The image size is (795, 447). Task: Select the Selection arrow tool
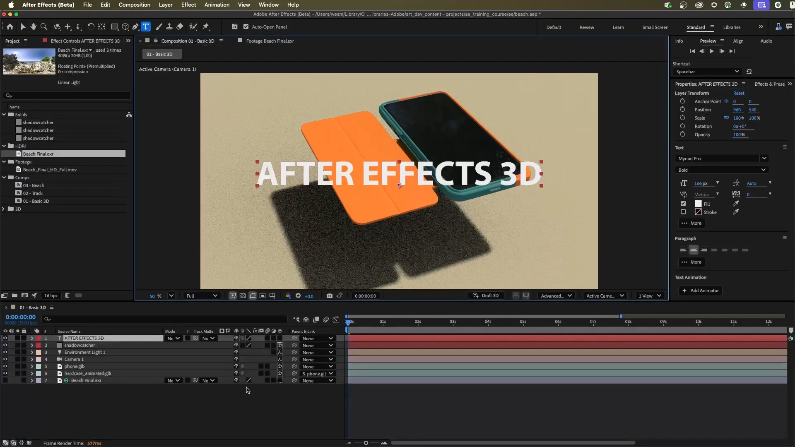pyautogui.click(x=23, y=27)
